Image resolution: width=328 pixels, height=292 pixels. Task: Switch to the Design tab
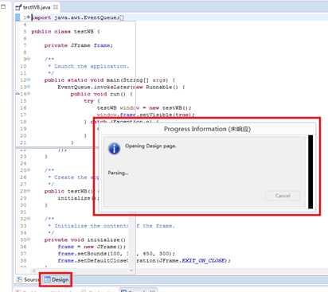tap(56, 279)
